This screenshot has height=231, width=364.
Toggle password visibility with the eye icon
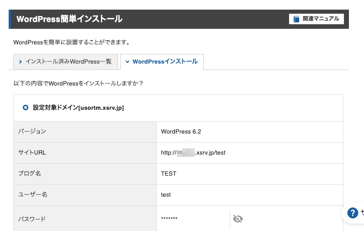237,219
